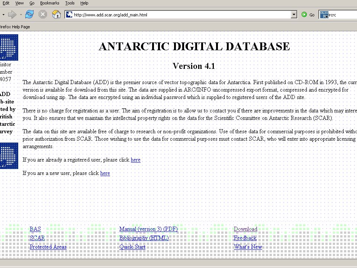Open the Protected Areas link
357x268 pixels.
(48, 247)
